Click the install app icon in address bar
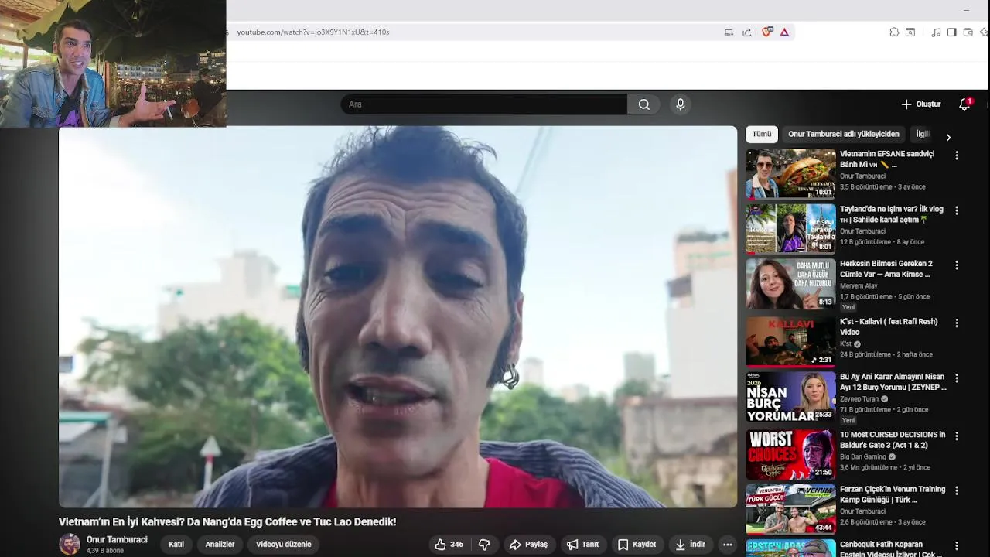The width and height of the screenshot is (990, 557). click(729, 32)
